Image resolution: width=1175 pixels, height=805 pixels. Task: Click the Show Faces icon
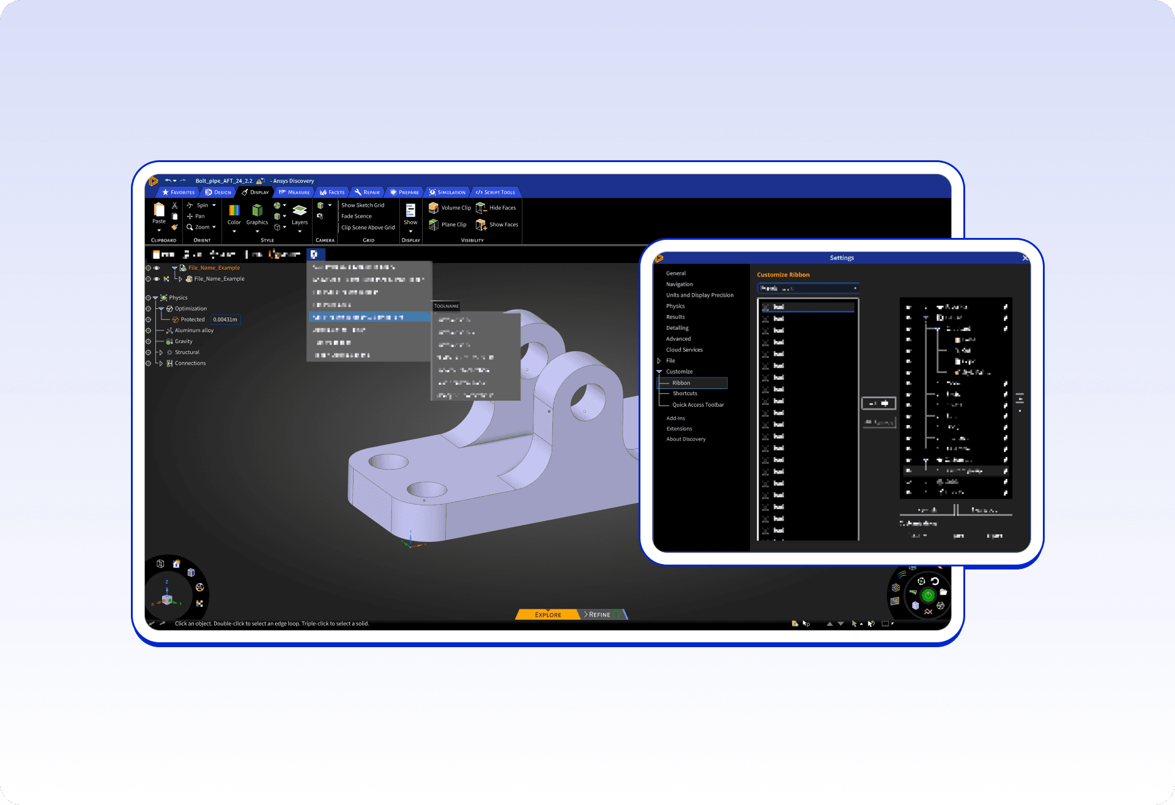coord(481,224)
